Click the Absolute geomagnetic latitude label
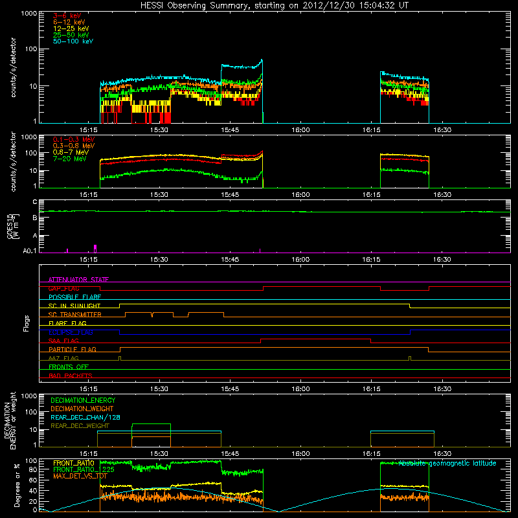518x518 pixels. click(x=447, y=464)
